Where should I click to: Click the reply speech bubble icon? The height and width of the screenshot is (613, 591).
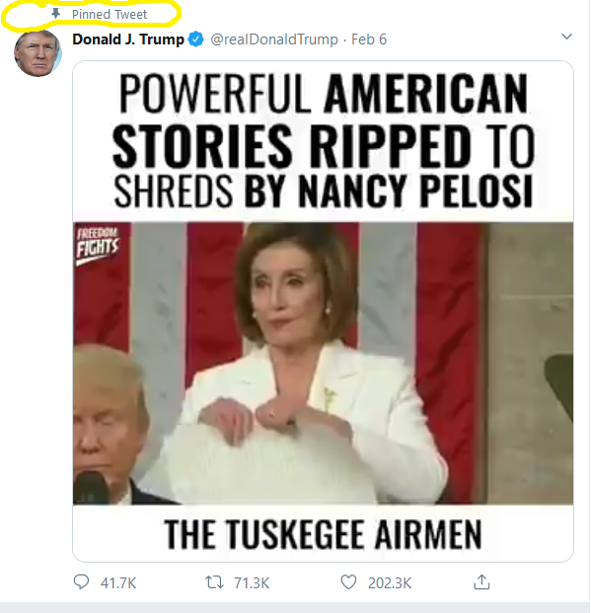pos(81,582)
